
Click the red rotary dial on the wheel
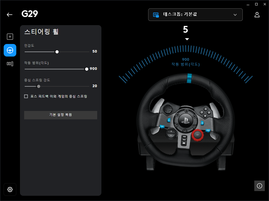(198, 135)
